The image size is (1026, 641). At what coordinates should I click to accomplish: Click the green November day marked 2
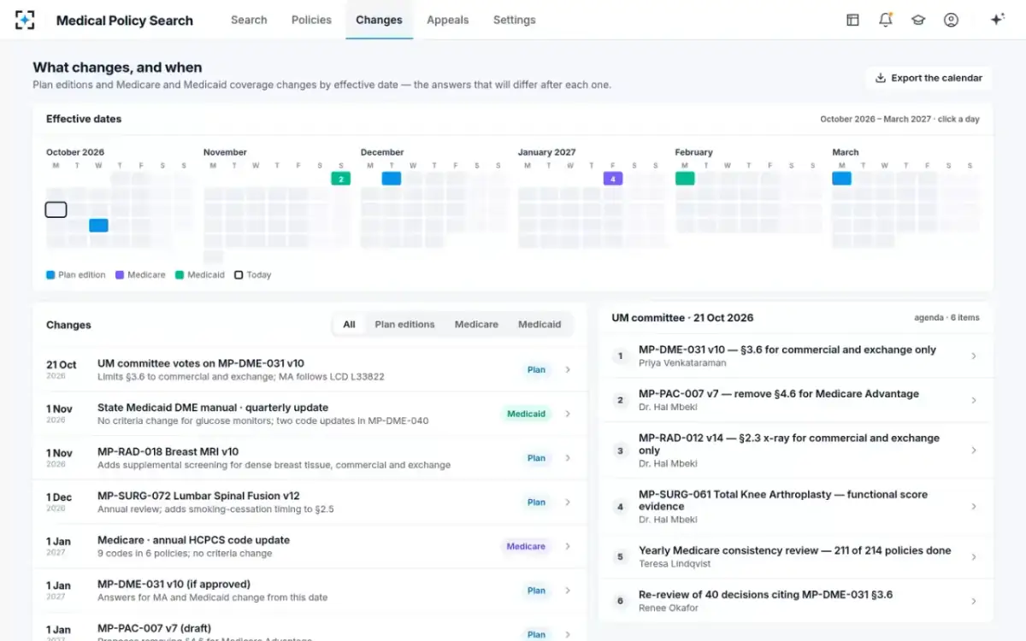pos(340,179)
